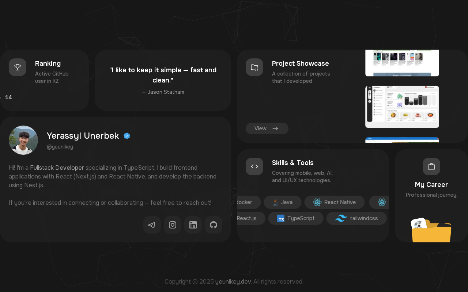The height and width of the screenshot is (292, 468).
Task: Open the yellow career folder illustration
Action: 431,230
